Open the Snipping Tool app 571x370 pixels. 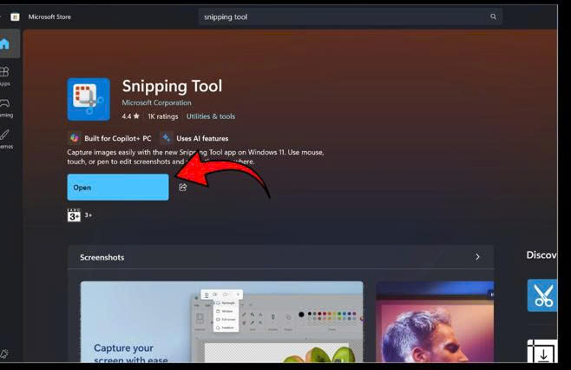(x=118, y=187)
